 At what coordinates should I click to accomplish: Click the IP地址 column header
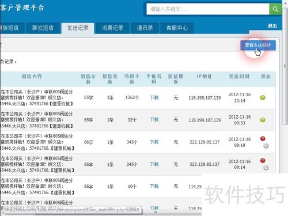[204, 77]
